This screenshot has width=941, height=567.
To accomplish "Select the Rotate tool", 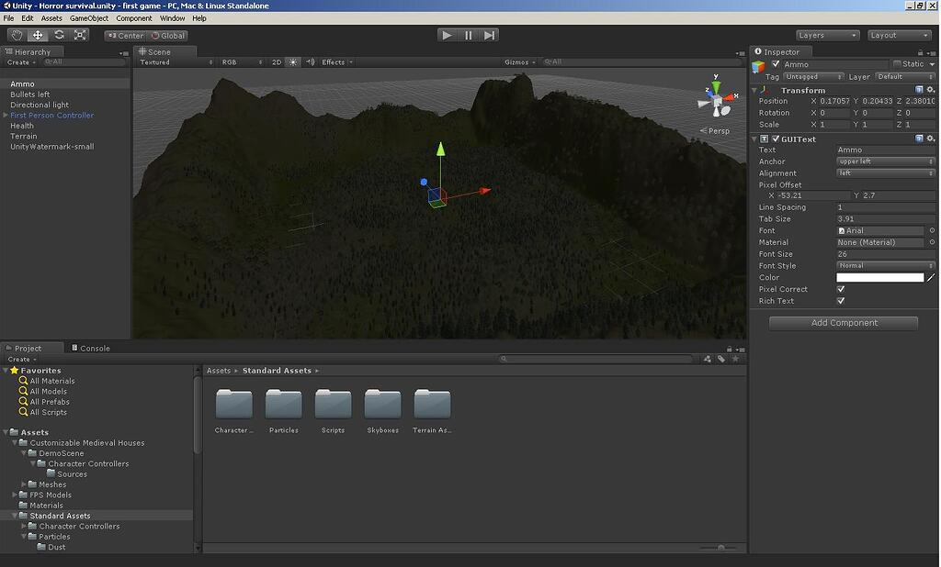I will [58, 34].
